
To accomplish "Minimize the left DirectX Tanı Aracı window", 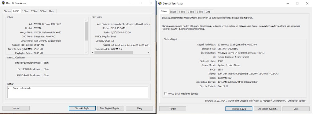I will click(131, 3).
